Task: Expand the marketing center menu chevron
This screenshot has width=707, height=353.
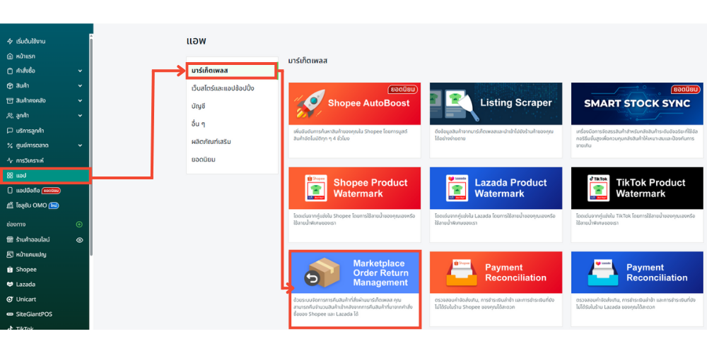Action: [79, 145]
